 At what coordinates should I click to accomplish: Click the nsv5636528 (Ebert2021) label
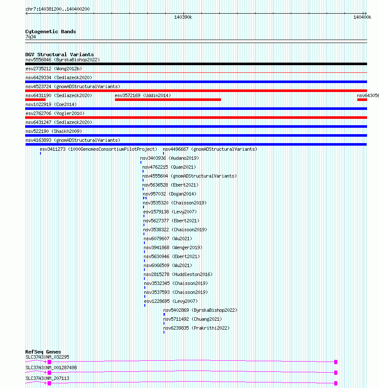pyautogui.click(x=170, y=185)
